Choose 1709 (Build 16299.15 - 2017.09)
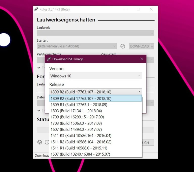 point(95,117)
